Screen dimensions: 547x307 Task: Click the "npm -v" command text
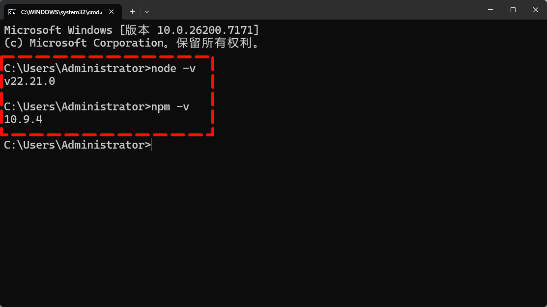[x=170, y=107]
